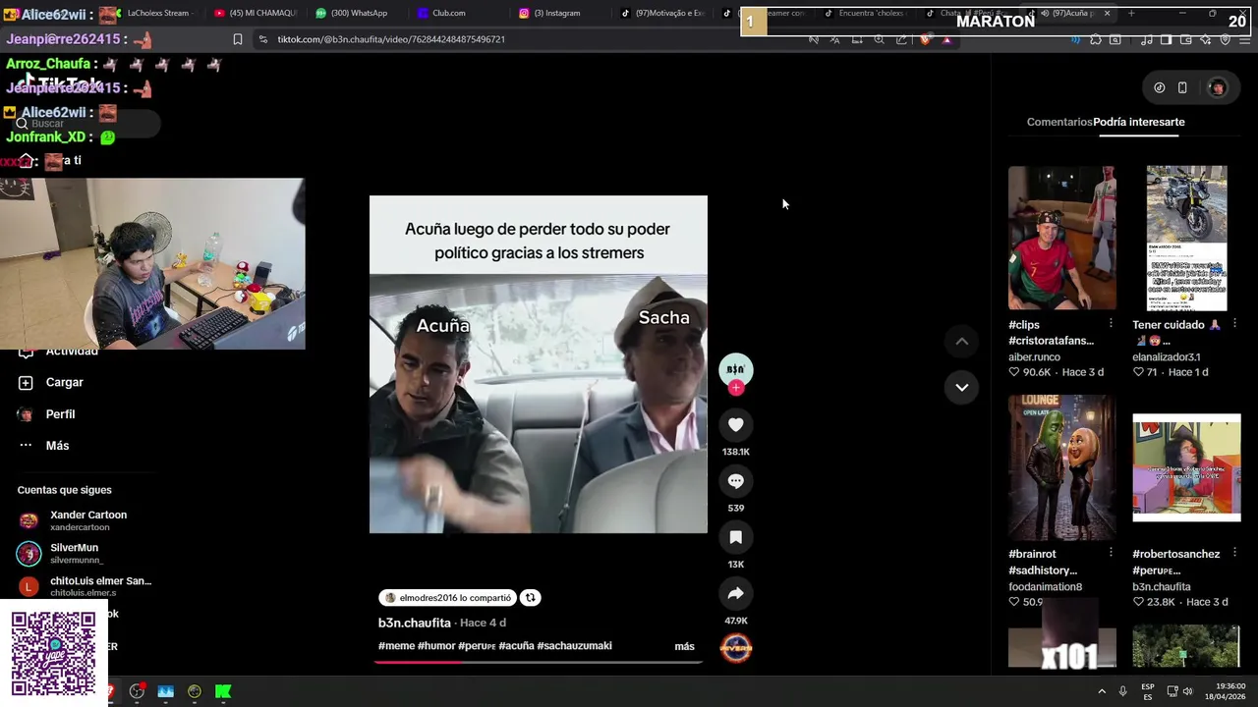Click the TikTok URL in the address bar
This screenshot has width=1258, height=707.
[x=391, y=39]
